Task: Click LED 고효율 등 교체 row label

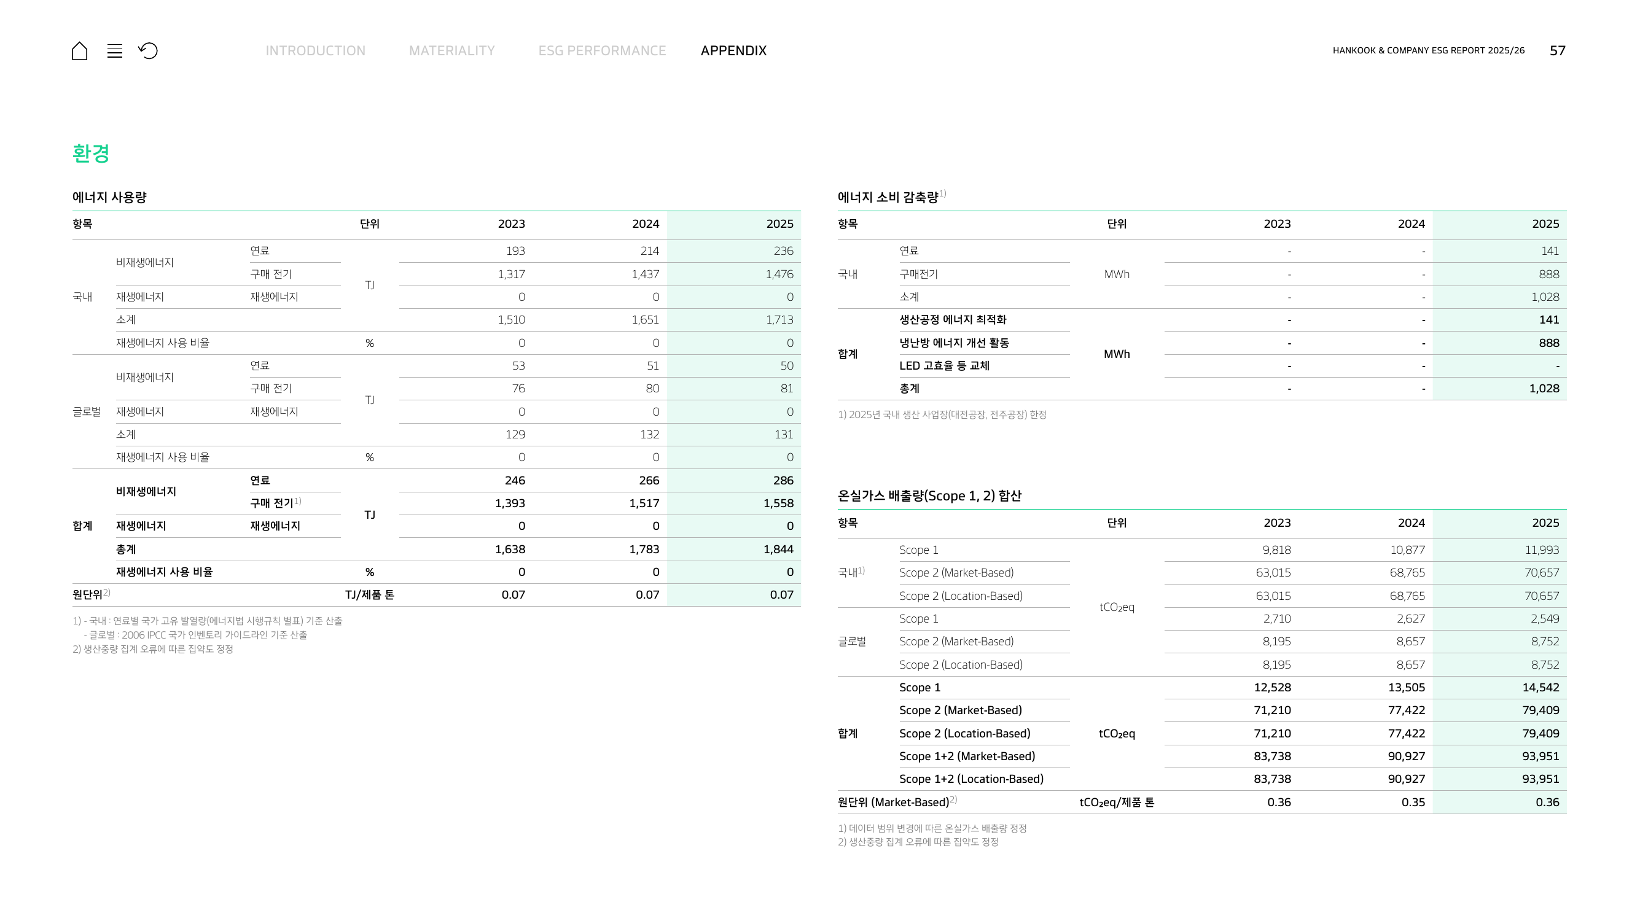Action: coord(944,365)
